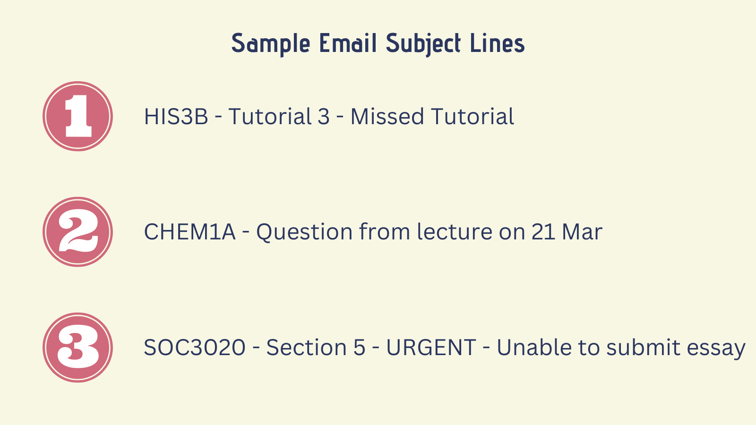Click the "Missed Tutorial" phrase

(x=432, y=117)
